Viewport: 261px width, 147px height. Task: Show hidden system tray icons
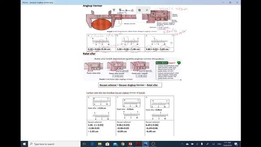(x=182, y=144)
